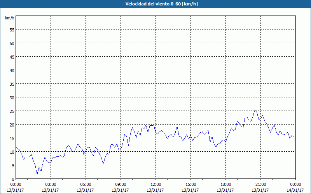Viewport: 311px width, 194px height.
Task: Click the x-axis time label "18:00"
Action: 226,185
